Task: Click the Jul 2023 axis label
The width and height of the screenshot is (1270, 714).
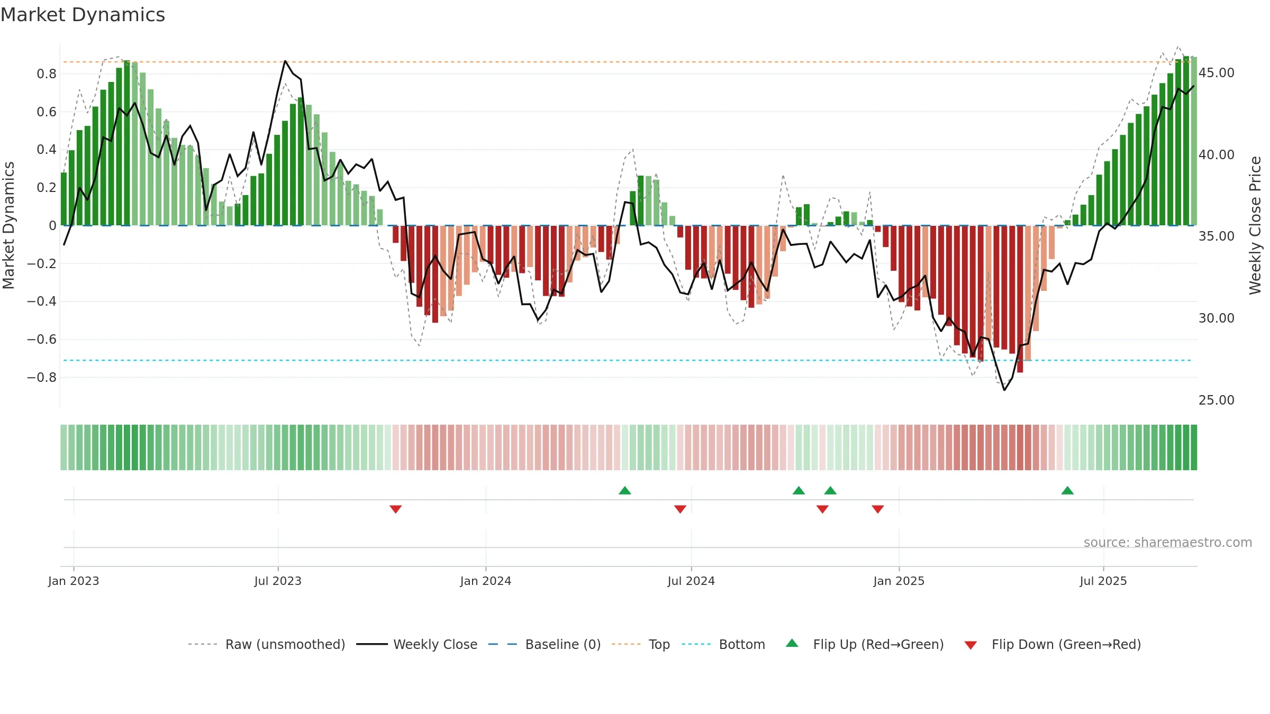Action: [278, 581]
